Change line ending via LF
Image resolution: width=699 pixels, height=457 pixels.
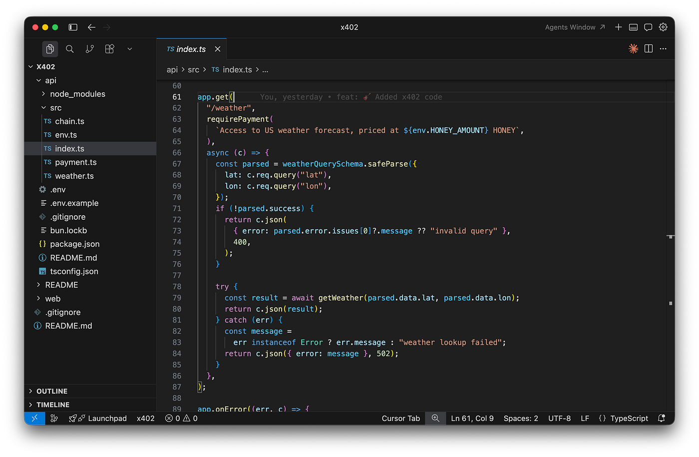(x=585, y=418)
